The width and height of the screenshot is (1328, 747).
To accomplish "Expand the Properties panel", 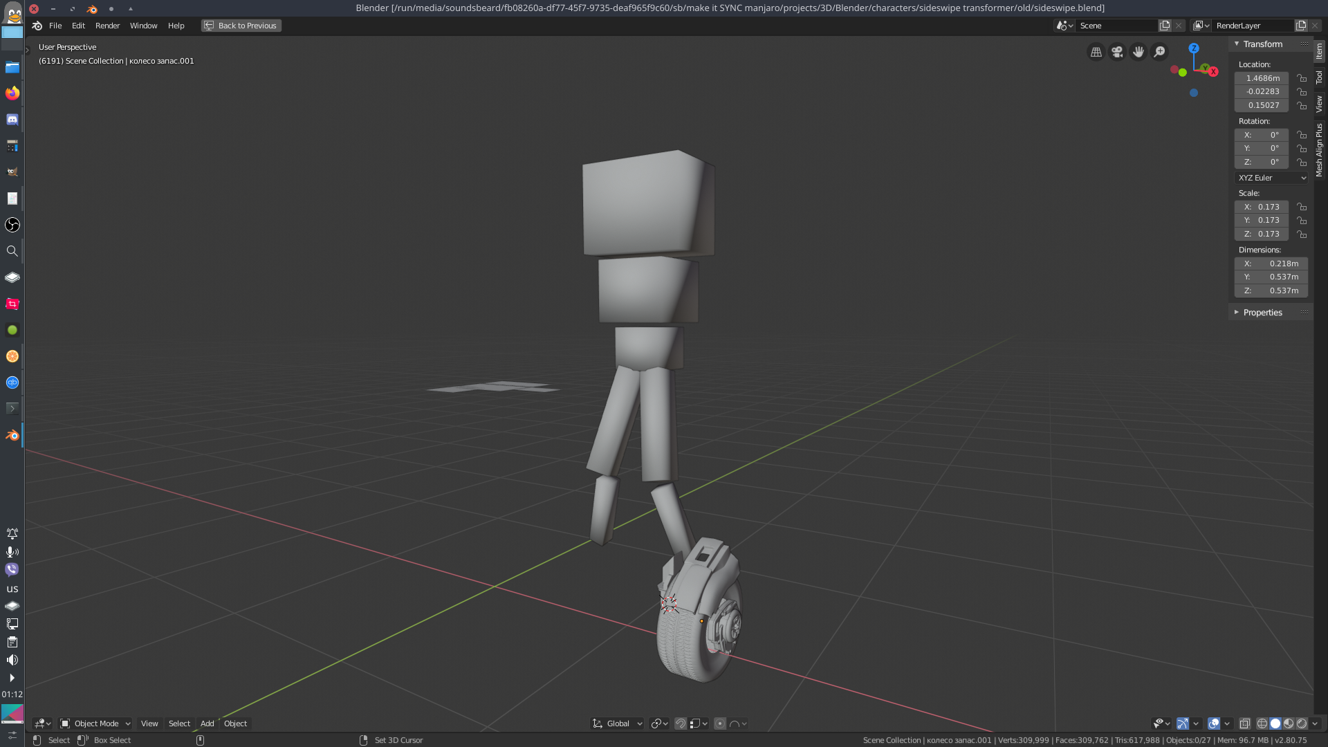I will pyautogui.click(x=1237, y=312).
